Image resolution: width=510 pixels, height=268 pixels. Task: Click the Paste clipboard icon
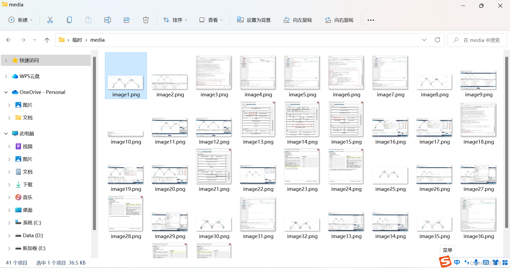(x=88, y=20)
